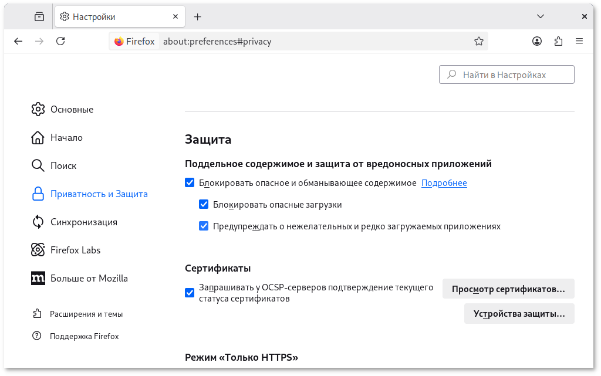This screenshot has width=601, height=376.
Task: Click Просмотр сертификатов button
Action: (508, 289)
